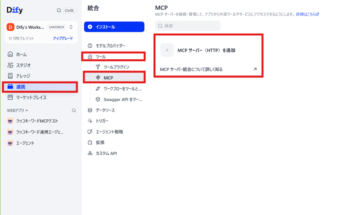Click the orange D workspace avatar
339x215 pixels.
tap(10, 27)
